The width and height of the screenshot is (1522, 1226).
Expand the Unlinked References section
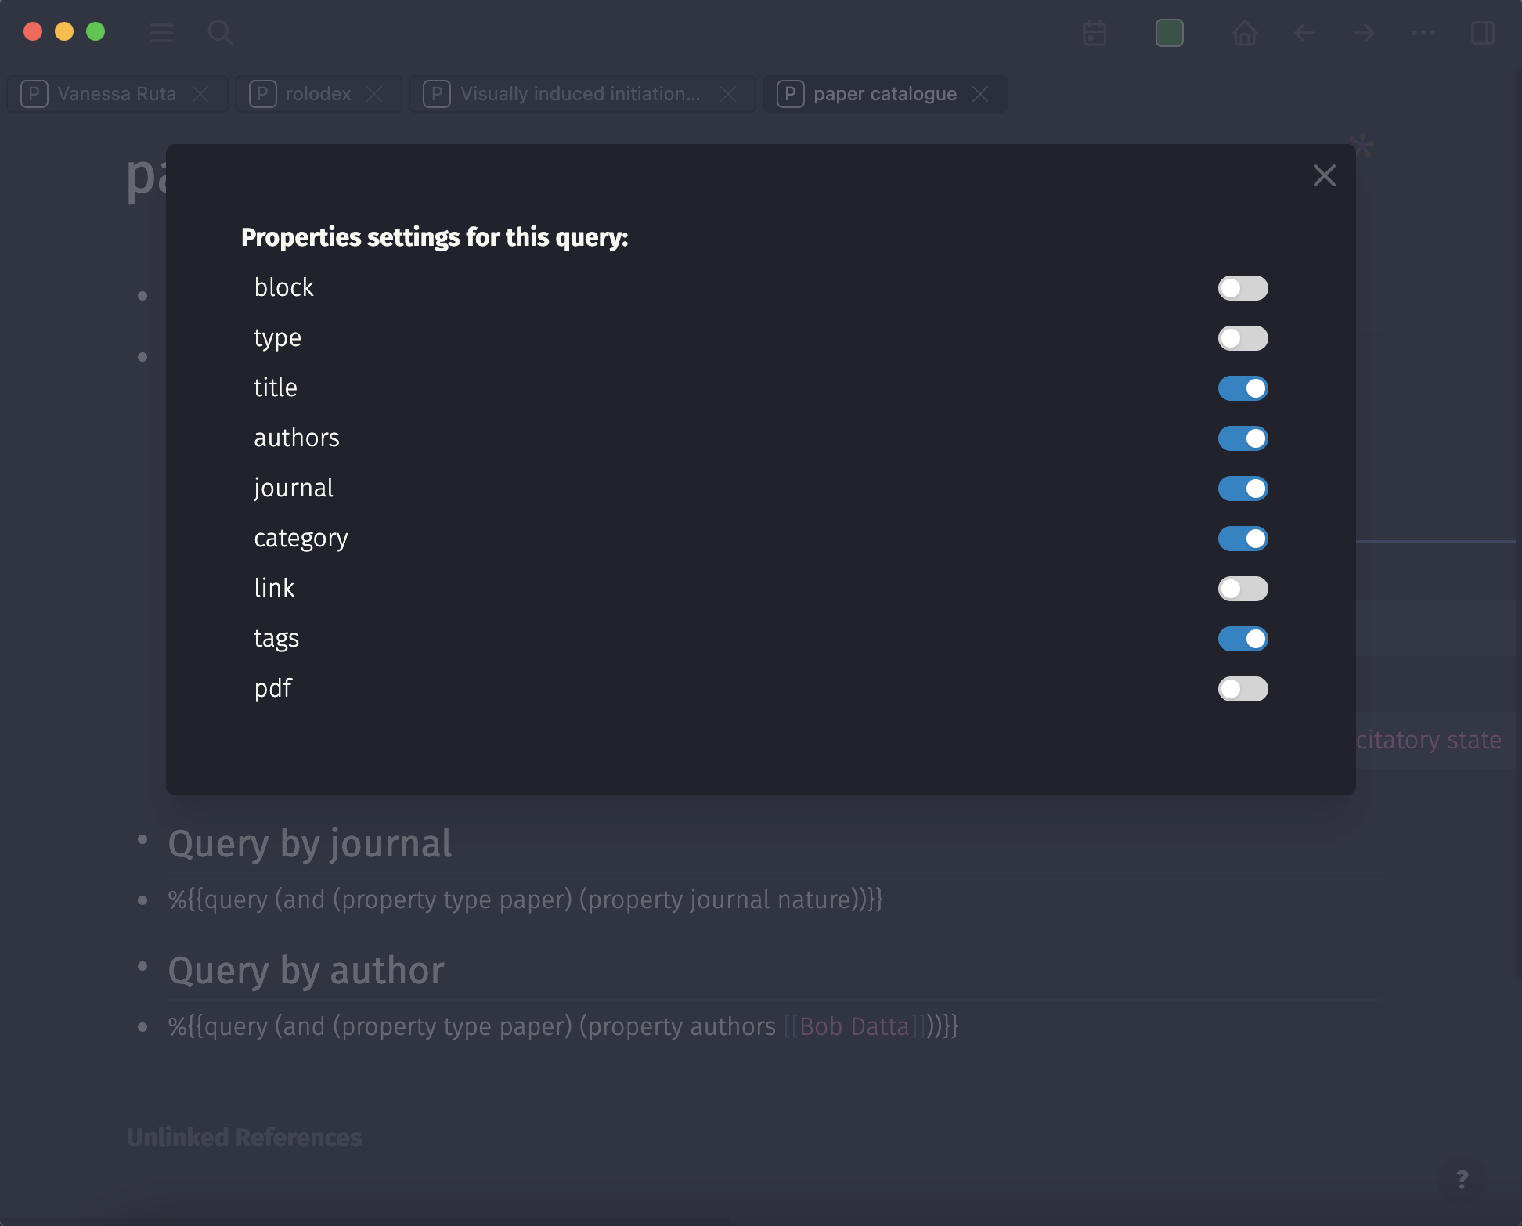point(243,1137)
